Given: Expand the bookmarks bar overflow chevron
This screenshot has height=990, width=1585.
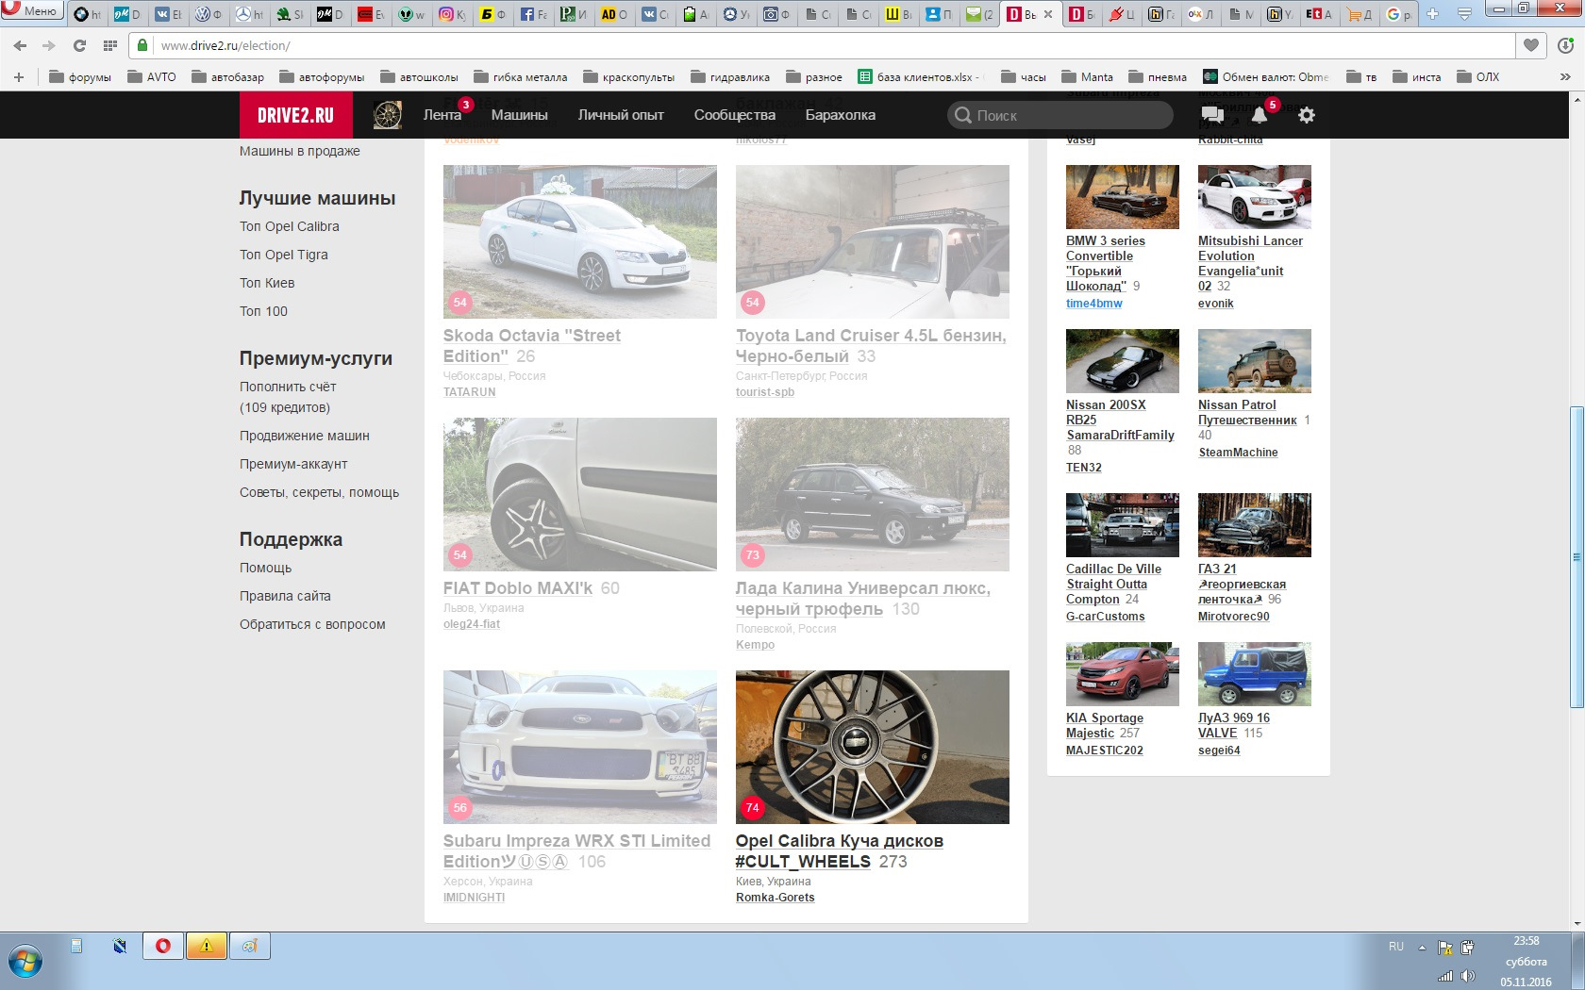Looking at the screenshot, I should 1564,77.
